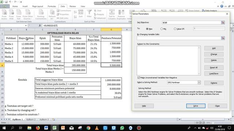234x131 pixels.
Task: Open the Sort dialog icon
Action: pos(80,14)
